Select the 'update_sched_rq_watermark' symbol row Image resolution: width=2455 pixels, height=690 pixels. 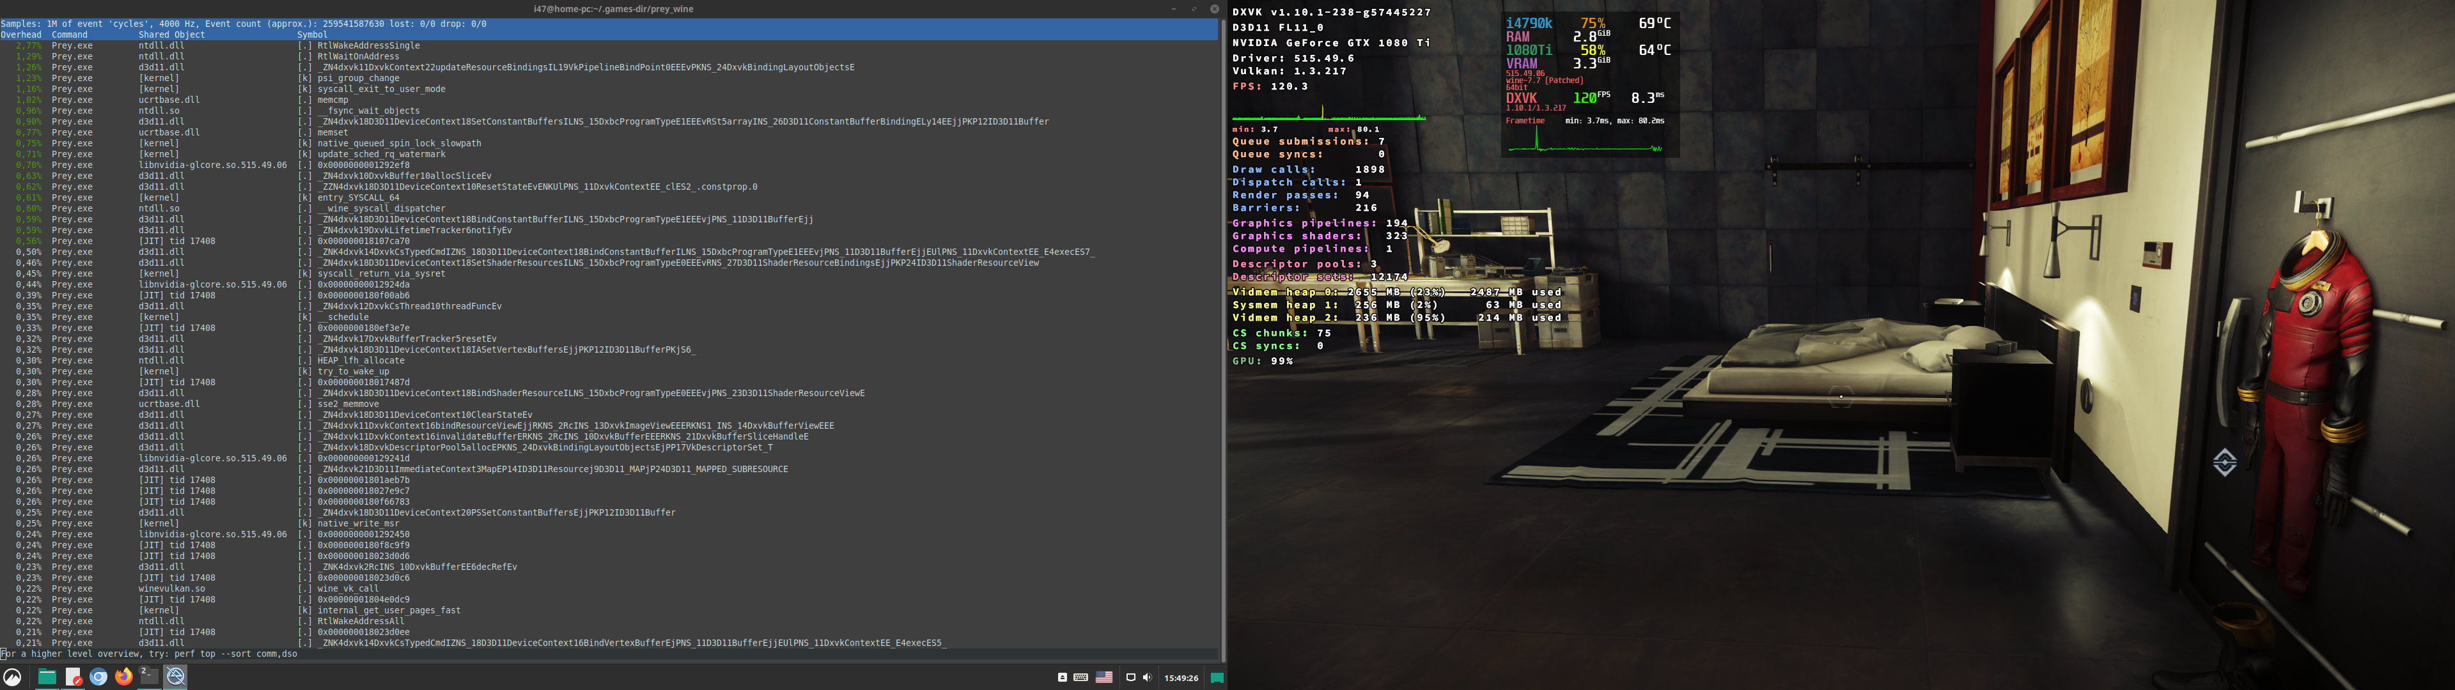(610, 155)
